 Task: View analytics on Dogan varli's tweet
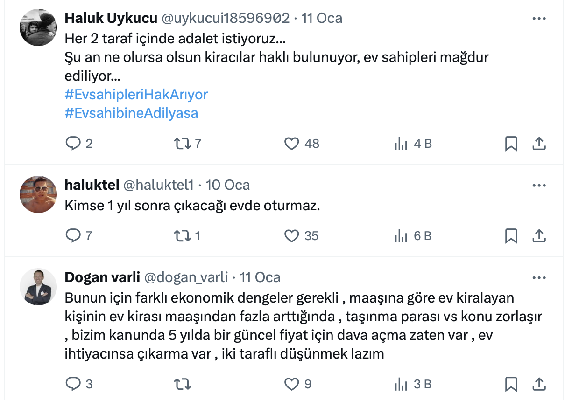pyautogui.click(x=401, y=385)
